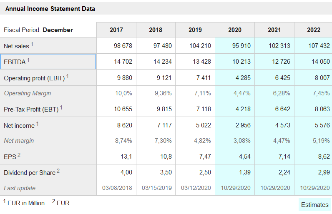
Task: Click the 2021 column header
Action: [x=274, y=30]
